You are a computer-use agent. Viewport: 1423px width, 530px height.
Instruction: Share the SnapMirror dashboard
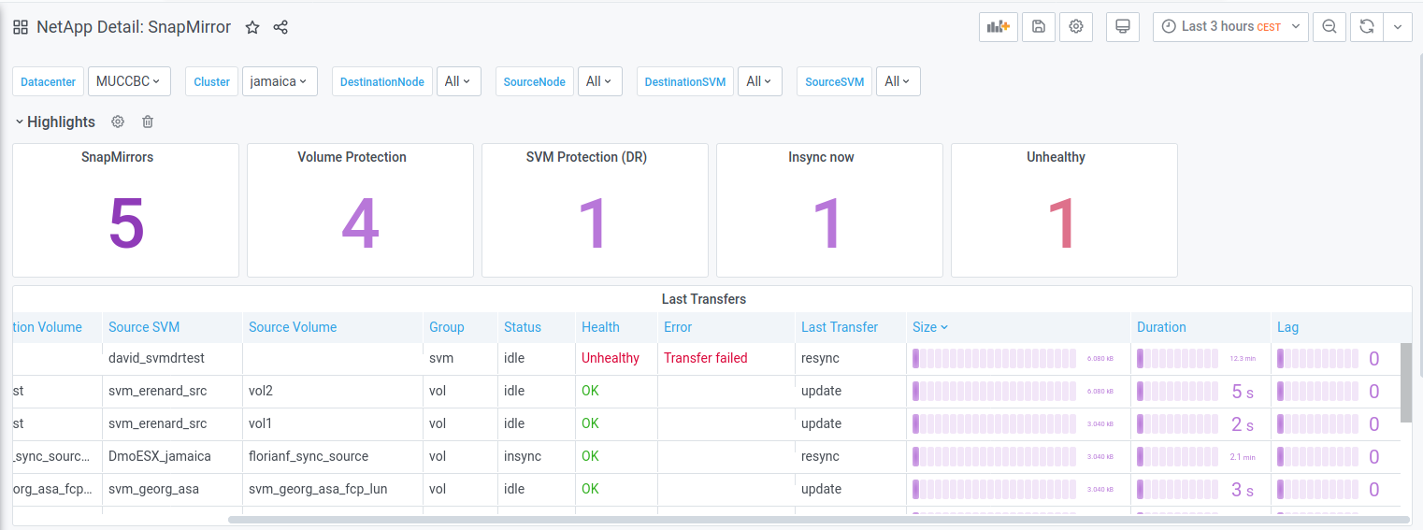(280, 27)
